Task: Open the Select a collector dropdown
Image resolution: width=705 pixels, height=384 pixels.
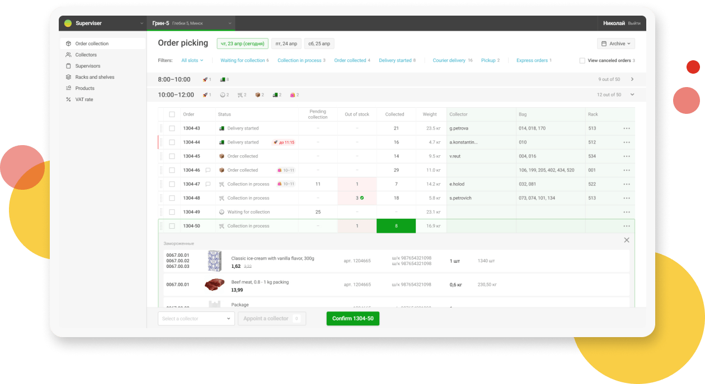Action: pyautogui.click(x=196, y=318)
